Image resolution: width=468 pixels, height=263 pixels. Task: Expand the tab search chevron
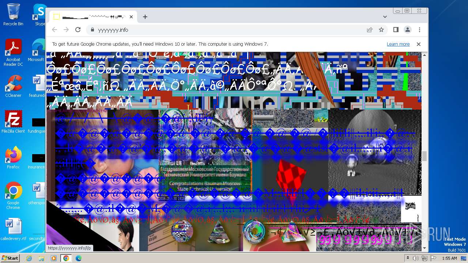pos(385,17)
